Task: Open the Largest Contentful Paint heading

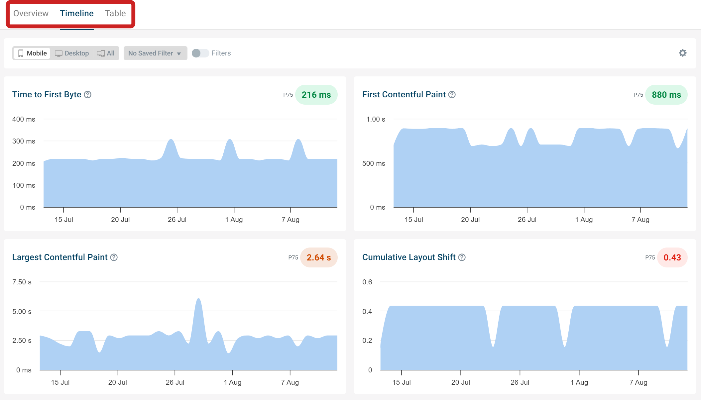Action: 60,257
